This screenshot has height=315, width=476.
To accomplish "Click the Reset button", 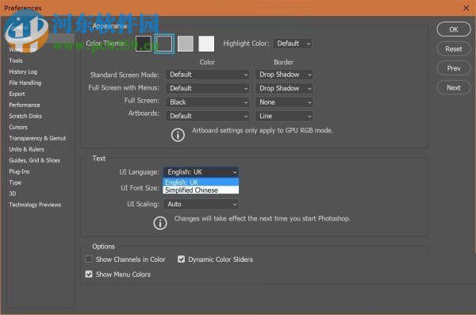I will pos(454,49).
